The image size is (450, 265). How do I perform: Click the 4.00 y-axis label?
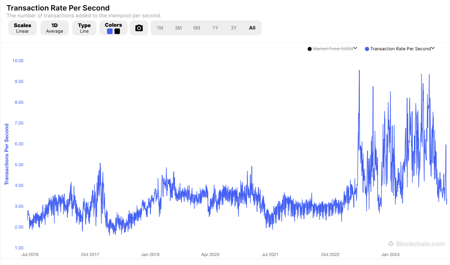click(19, 185)
